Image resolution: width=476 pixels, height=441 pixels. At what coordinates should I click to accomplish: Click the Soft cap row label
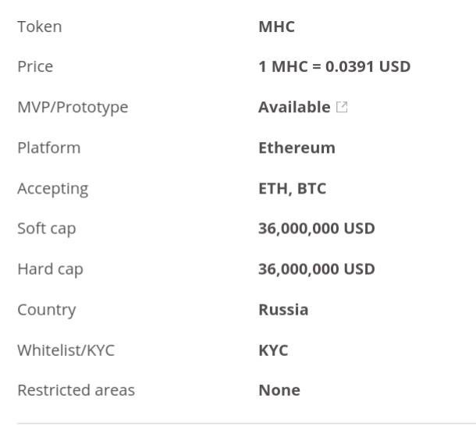[x=46, y=229]
